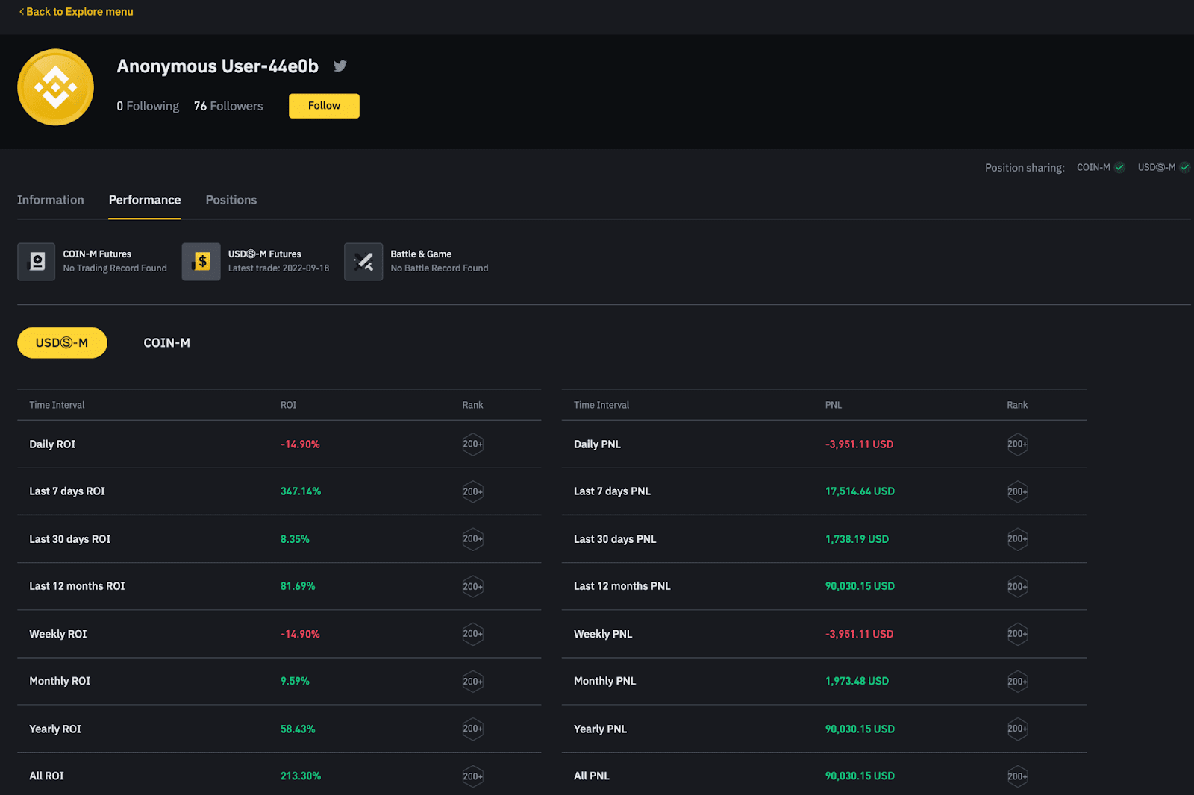This screenshot has width=1194, height=795.
Task: Click the Last 12 months PNL label
Action: point(622,587)
